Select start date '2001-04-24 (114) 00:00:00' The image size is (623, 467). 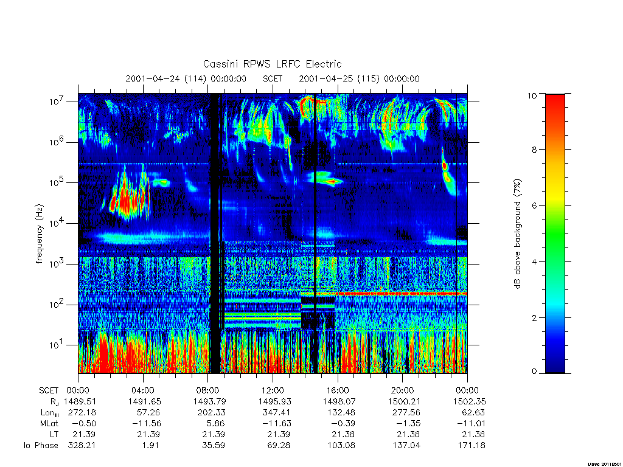click(x=186, y=78)
